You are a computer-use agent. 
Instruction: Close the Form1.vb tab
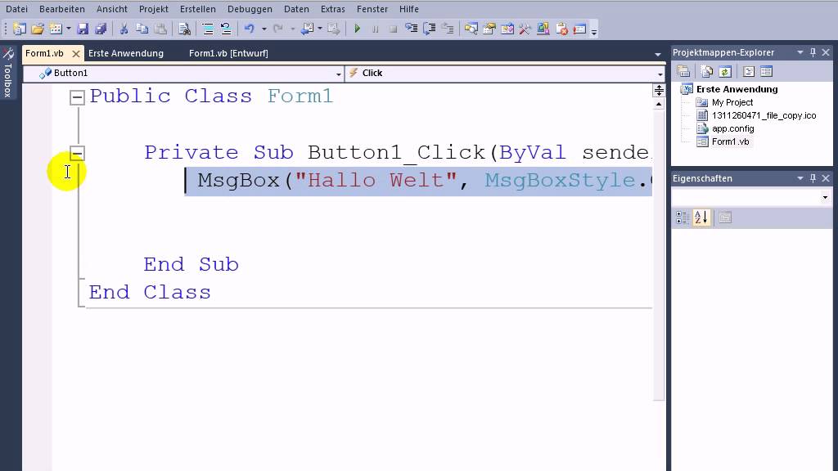tap(76, 53)
